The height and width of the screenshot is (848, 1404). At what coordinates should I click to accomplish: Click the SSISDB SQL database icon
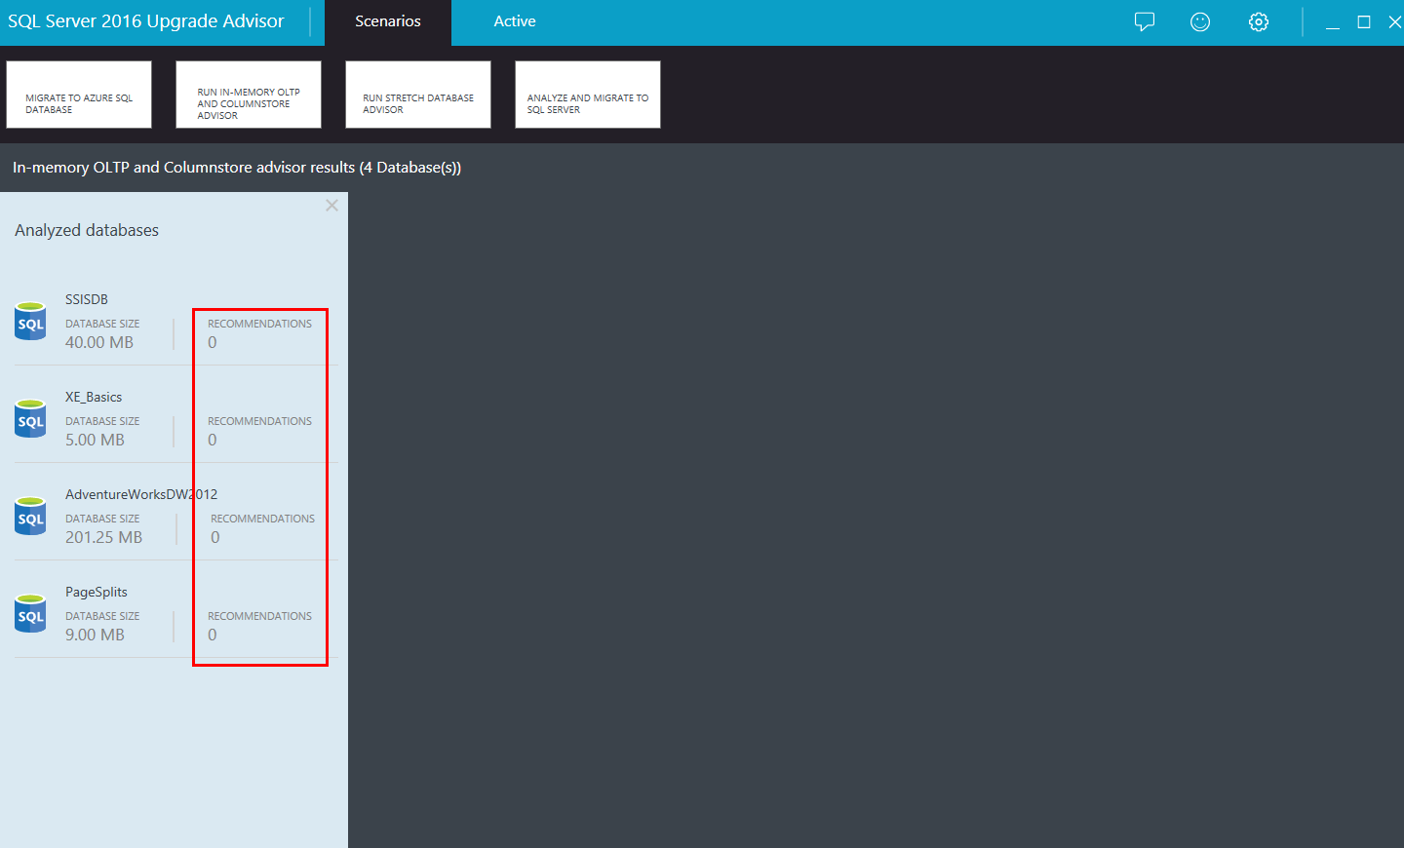tap(30, 322)
